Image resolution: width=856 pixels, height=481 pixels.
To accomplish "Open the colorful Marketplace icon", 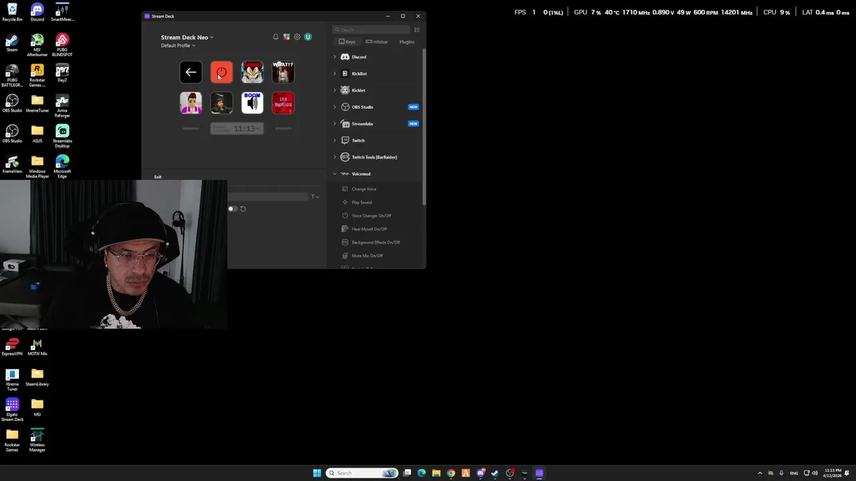I will [x=286, y=37].
